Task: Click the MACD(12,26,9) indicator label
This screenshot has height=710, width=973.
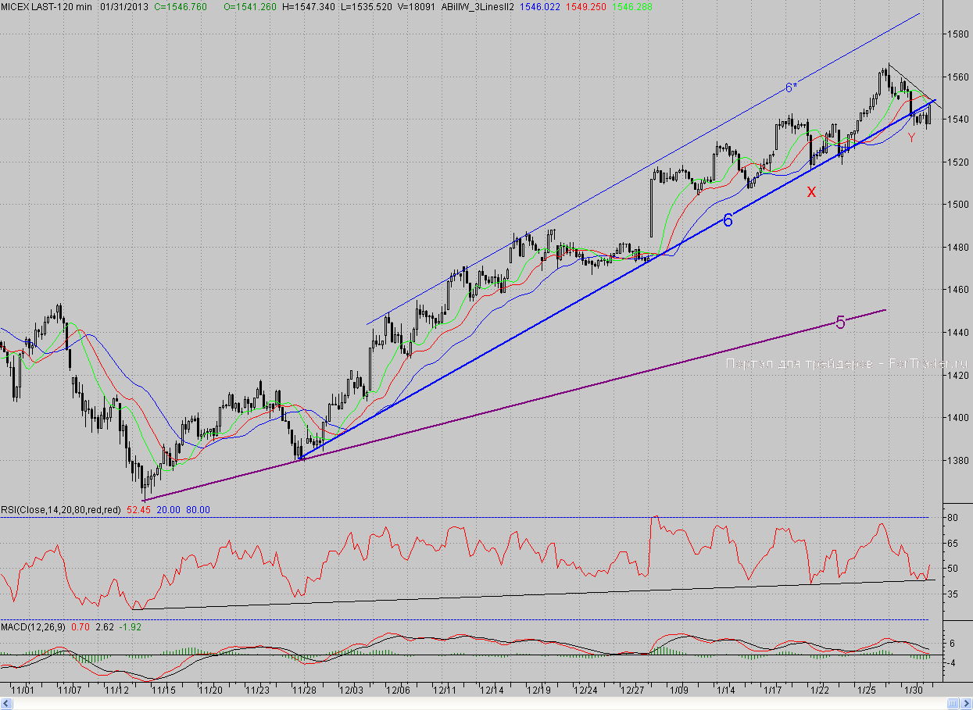Action: pos(34,626)
